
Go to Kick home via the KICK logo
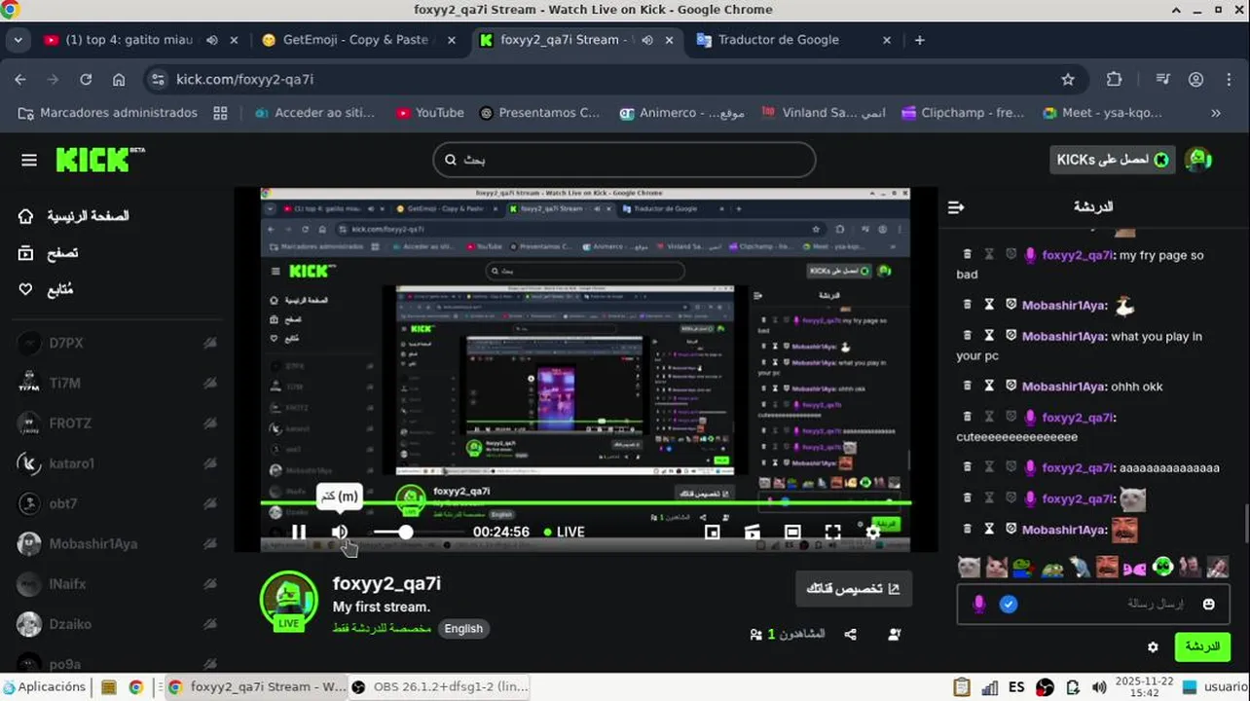(99, 160)
